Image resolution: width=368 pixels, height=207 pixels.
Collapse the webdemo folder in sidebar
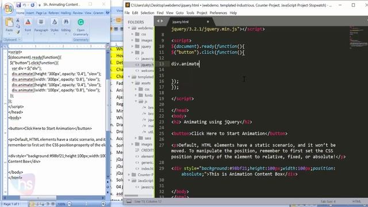129,28
